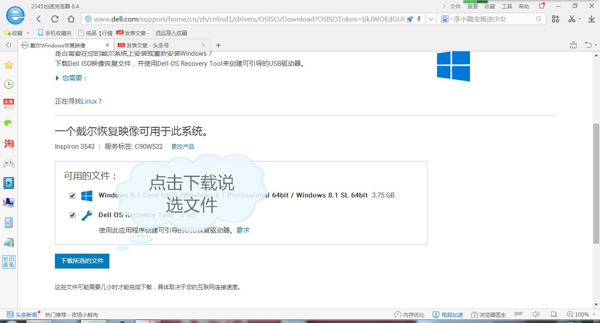Open Taobao from the sidebar
This screenshot has width=600, height=323.
tap(9, 144)
